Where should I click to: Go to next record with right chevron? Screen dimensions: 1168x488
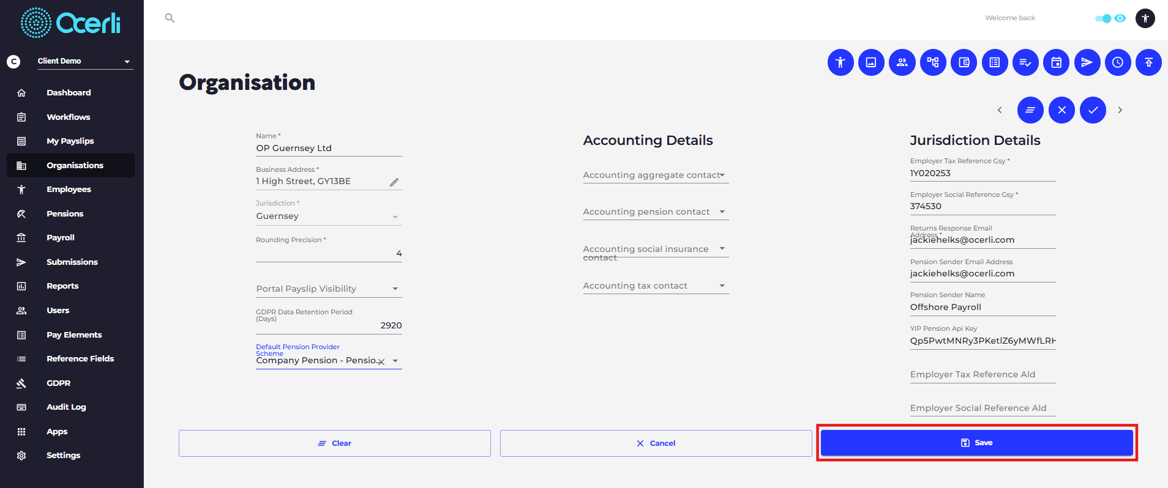1120,110
